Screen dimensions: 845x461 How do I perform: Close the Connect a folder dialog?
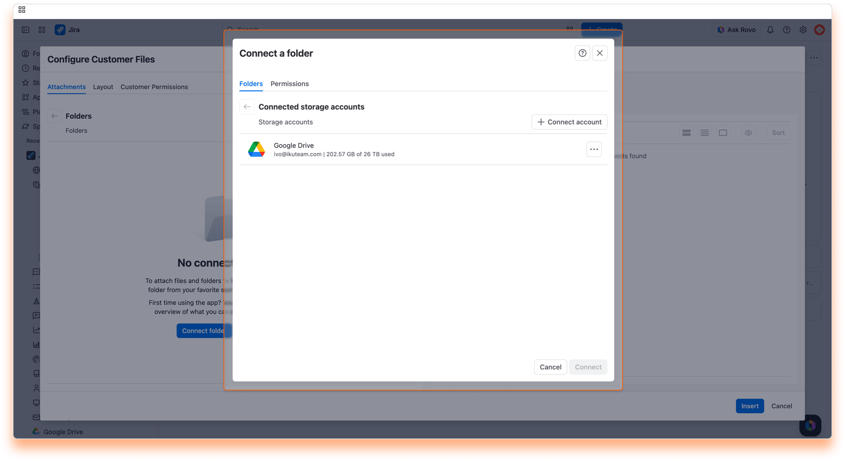point(600,53)
